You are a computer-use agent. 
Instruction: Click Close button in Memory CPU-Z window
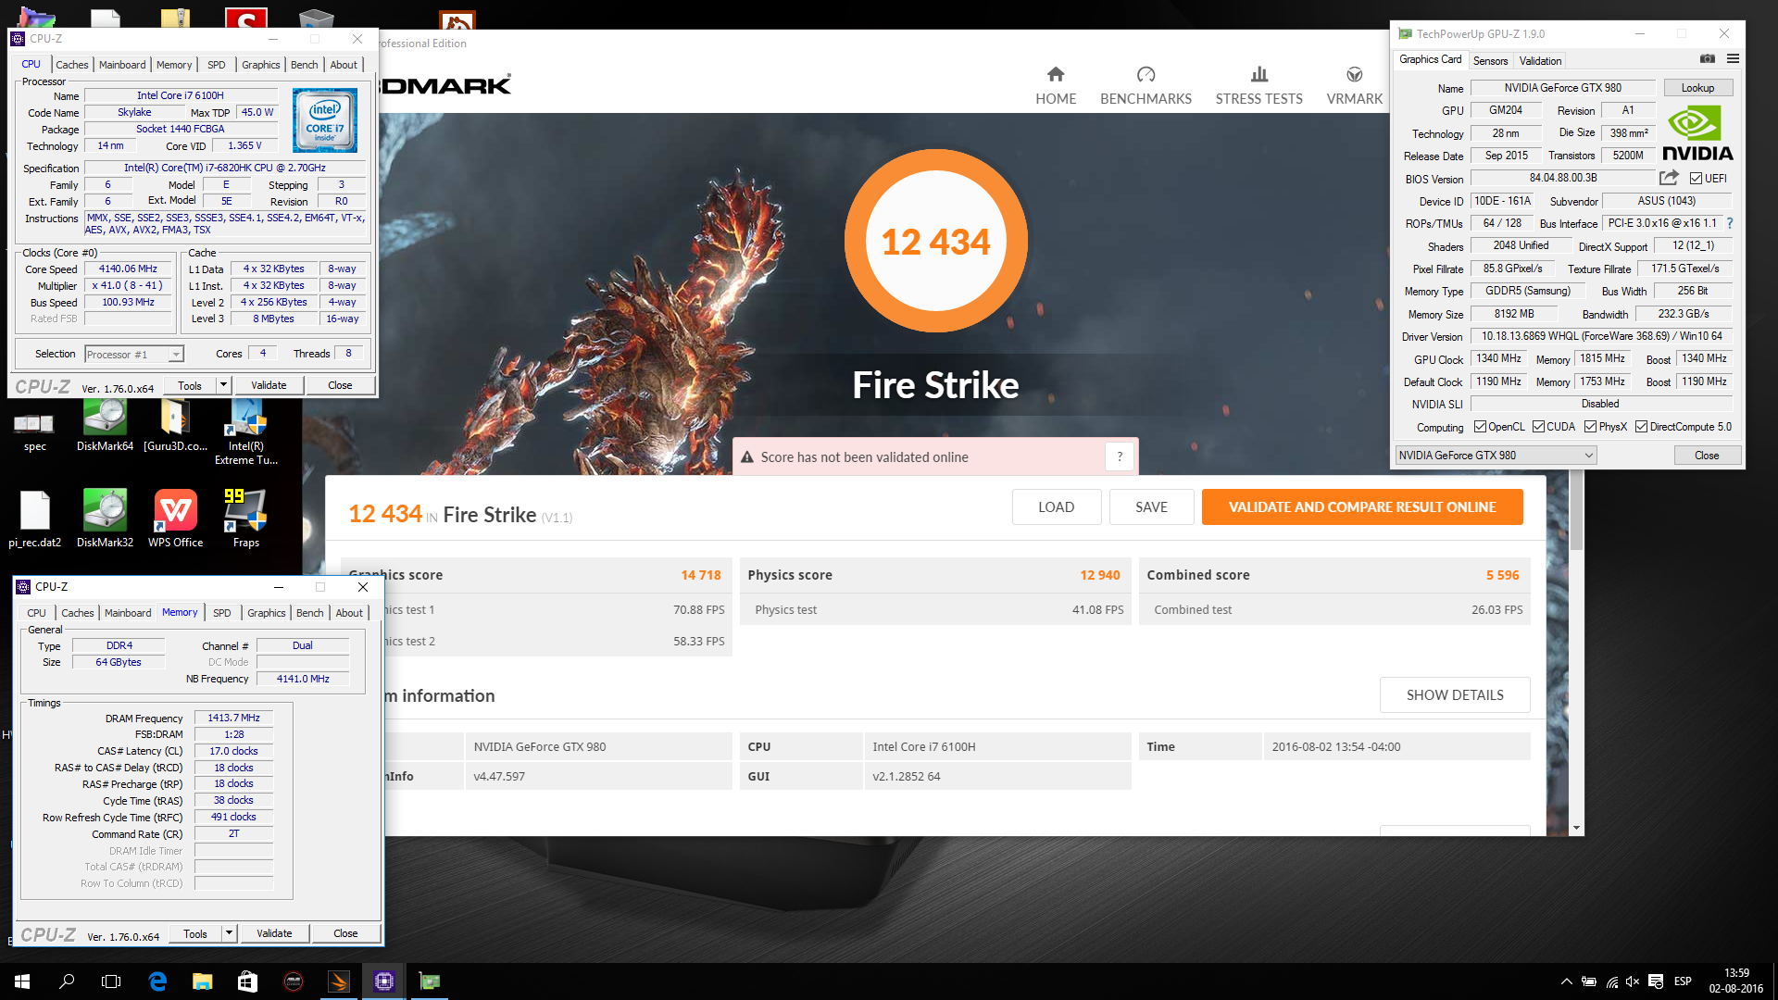click(x=345, y=933)
